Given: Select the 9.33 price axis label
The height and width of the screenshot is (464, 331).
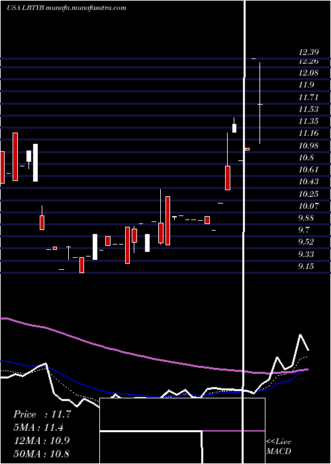Looking at the screenshot, I should 306,255.
